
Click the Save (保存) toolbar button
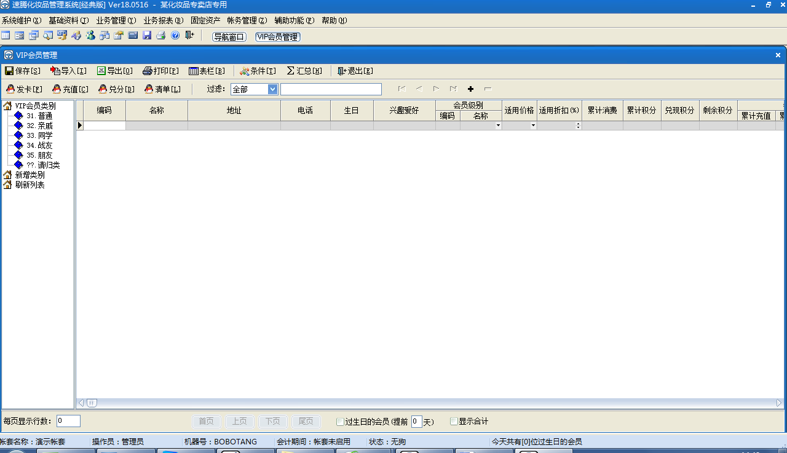coord(23,71)
